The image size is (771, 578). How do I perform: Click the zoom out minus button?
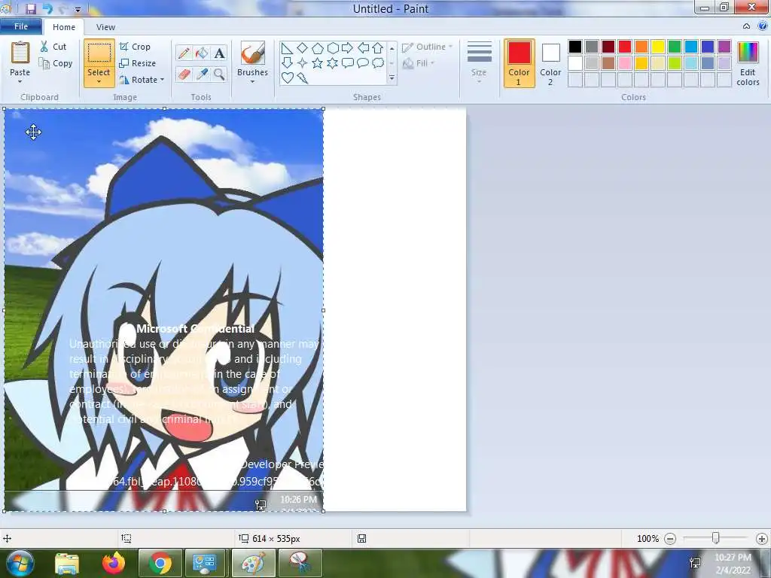[669, 539]
